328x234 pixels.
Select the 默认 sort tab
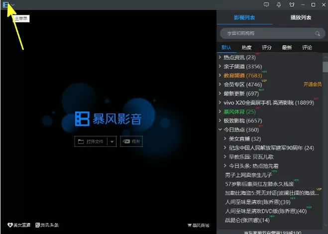click(x=226, y=47)
